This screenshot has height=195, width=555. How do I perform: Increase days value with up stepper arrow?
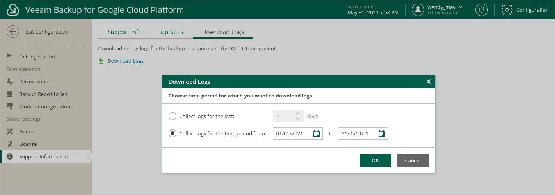click(x=297, y=113)
